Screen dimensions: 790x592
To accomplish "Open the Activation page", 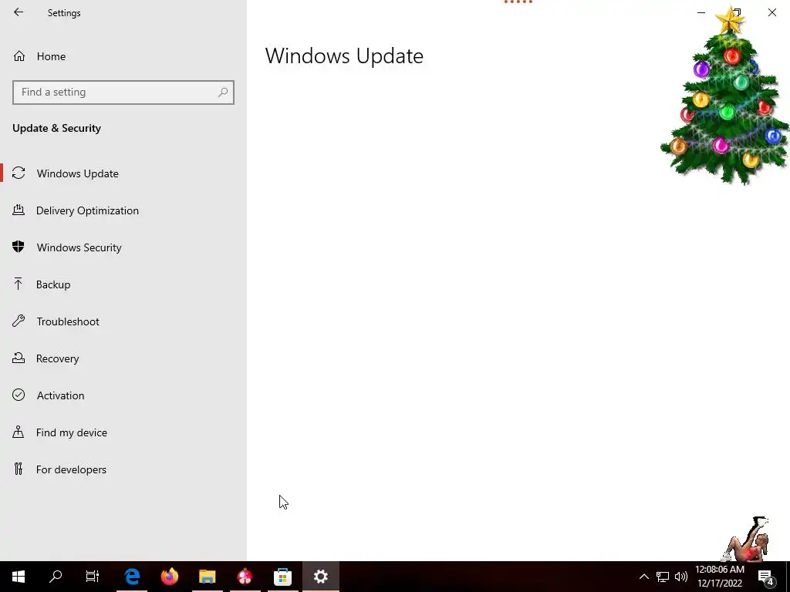I will point(123,395).
